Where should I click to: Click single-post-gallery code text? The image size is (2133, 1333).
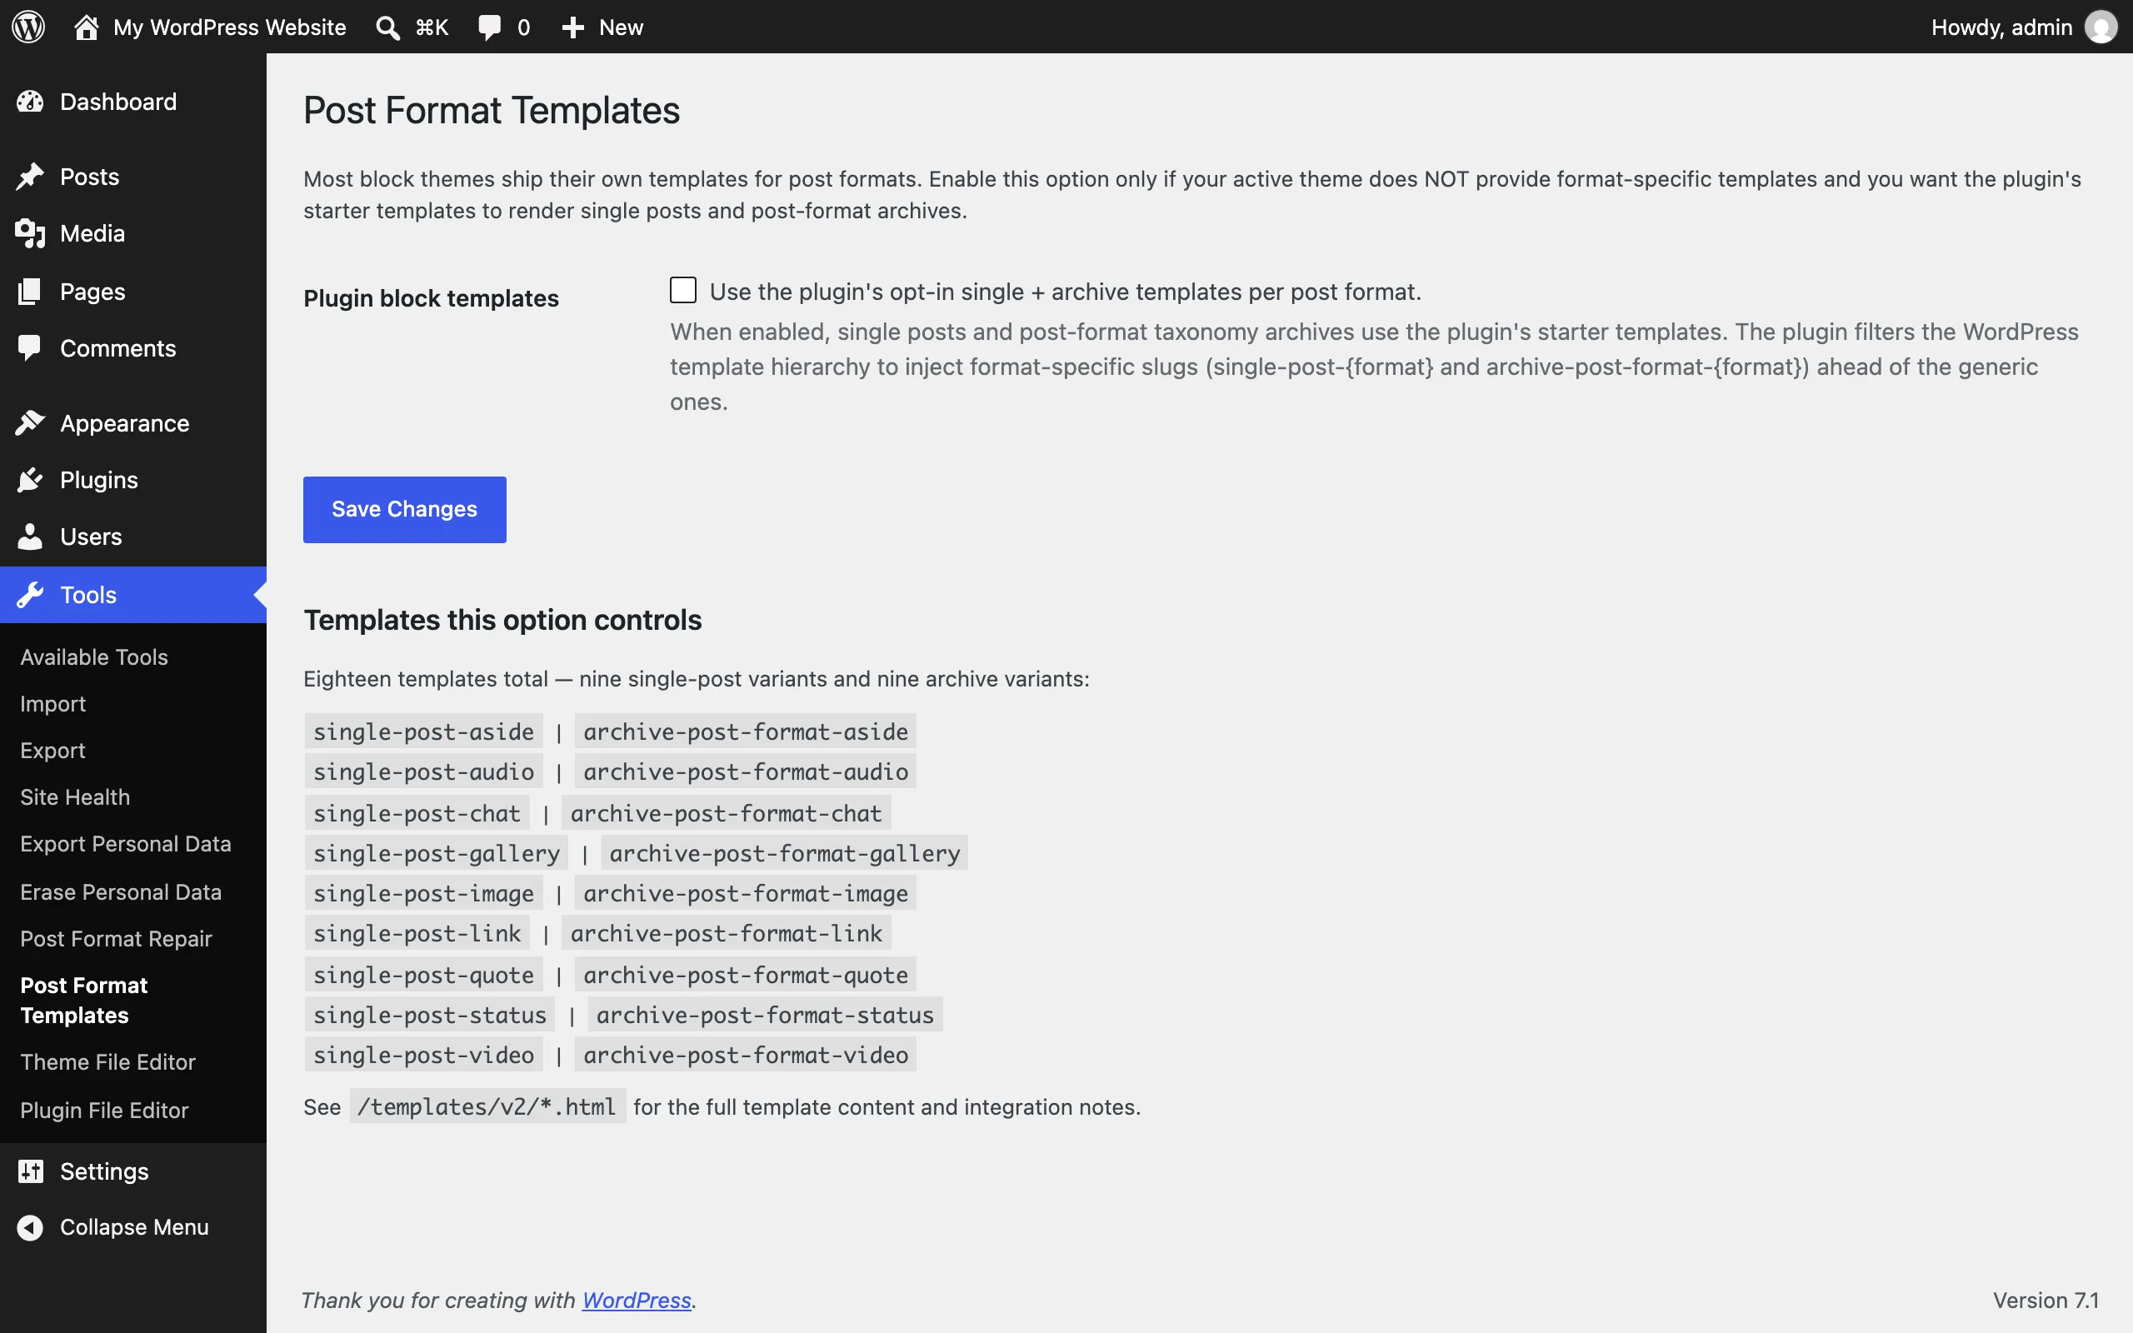437,853
